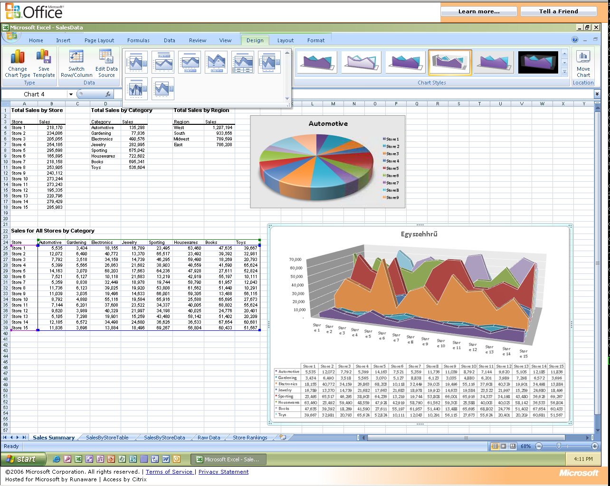Apply the black-background chart style

(x=538, y=63)
